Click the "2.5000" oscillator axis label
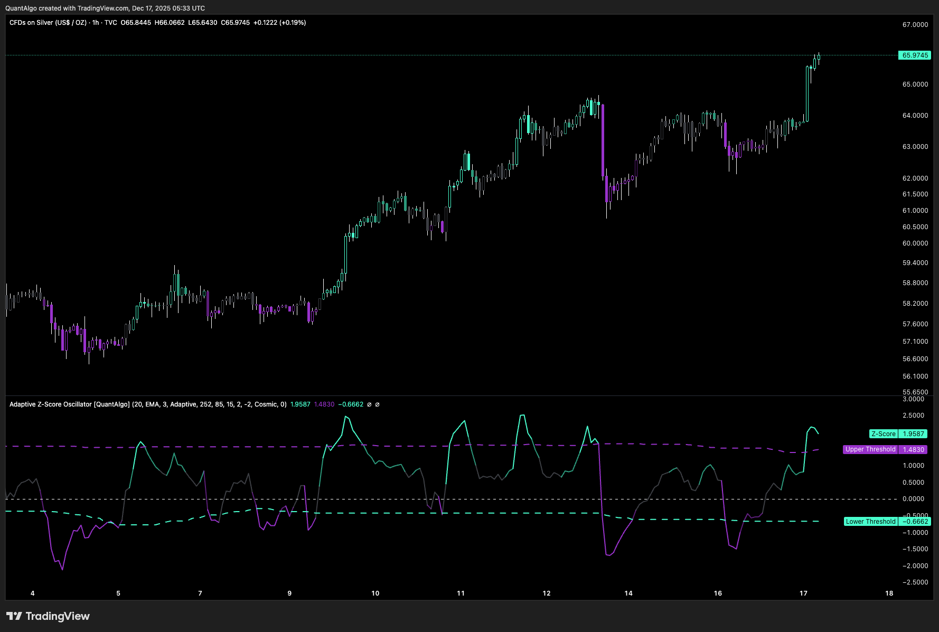 coord(914,416)
